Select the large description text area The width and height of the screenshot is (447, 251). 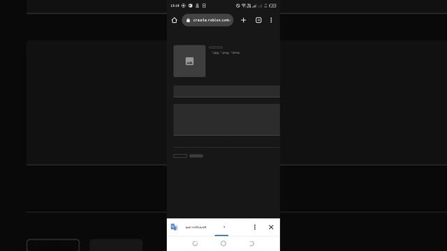pos(226,120)
